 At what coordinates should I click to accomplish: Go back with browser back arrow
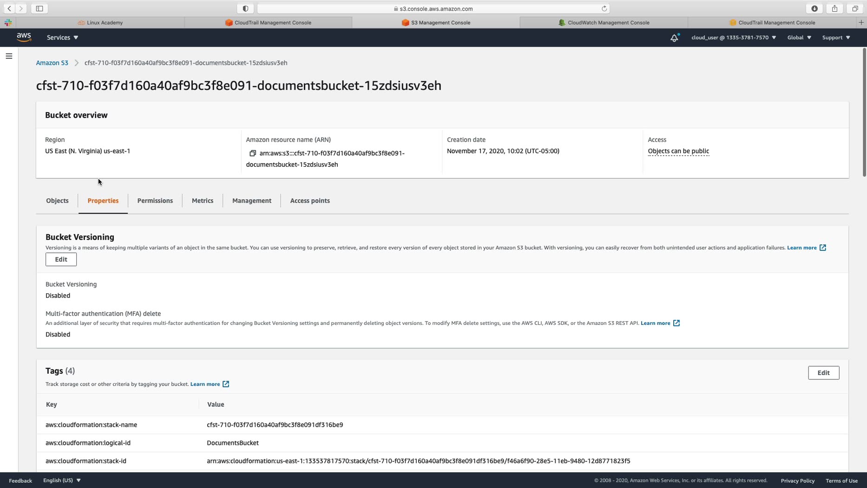point(9,8)
